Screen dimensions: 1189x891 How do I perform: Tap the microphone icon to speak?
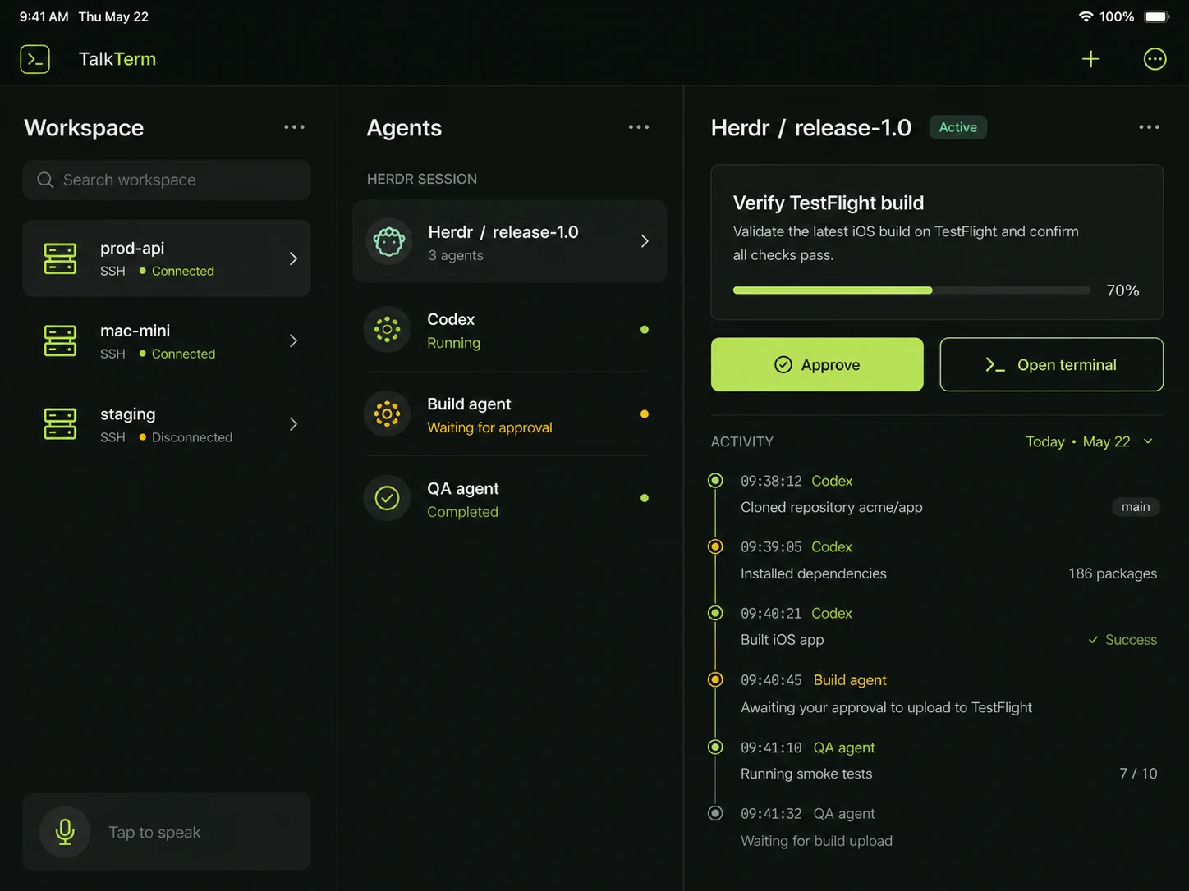coord(65,832)
